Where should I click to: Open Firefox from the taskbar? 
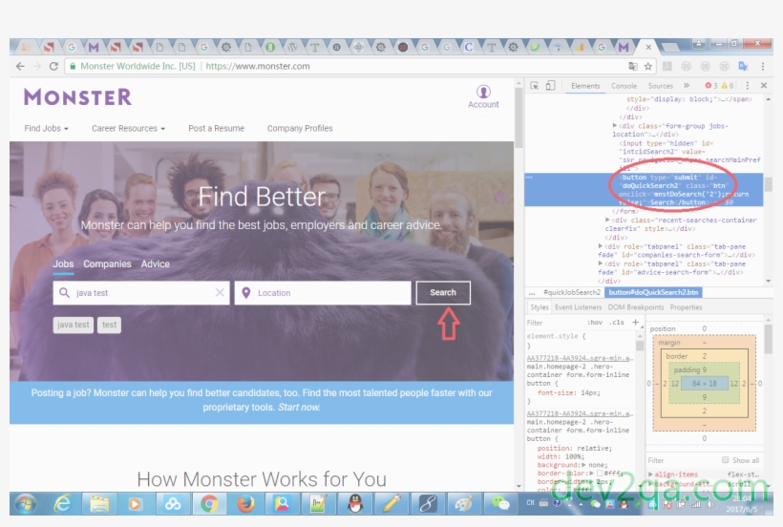coord(245,504)
